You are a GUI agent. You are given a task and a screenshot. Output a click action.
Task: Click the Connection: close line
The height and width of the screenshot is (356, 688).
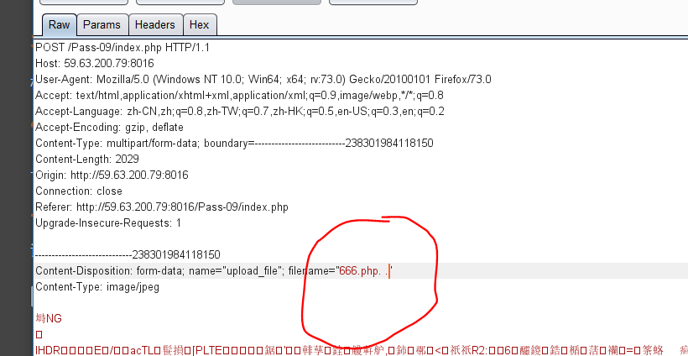79,191
